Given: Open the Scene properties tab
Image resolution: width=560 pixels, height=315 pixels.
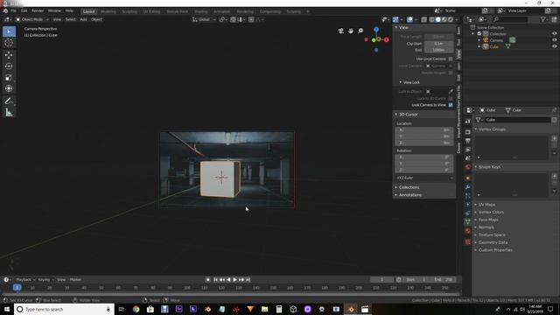Looking at the screenshot, I should (x=468, y=158).
